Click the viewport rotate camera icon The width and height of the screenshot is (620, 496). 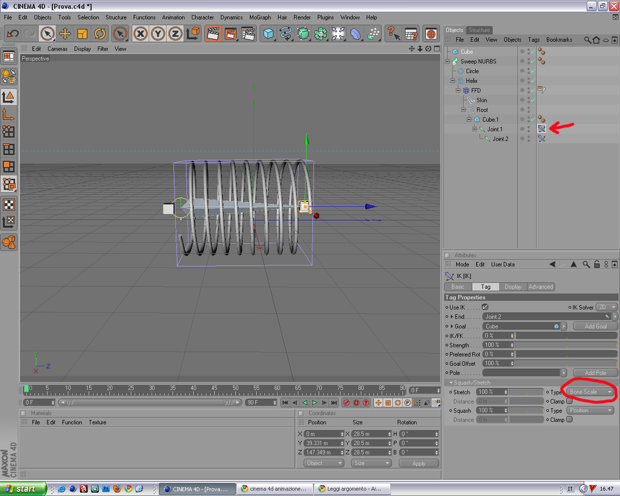(x=428, y=49)
